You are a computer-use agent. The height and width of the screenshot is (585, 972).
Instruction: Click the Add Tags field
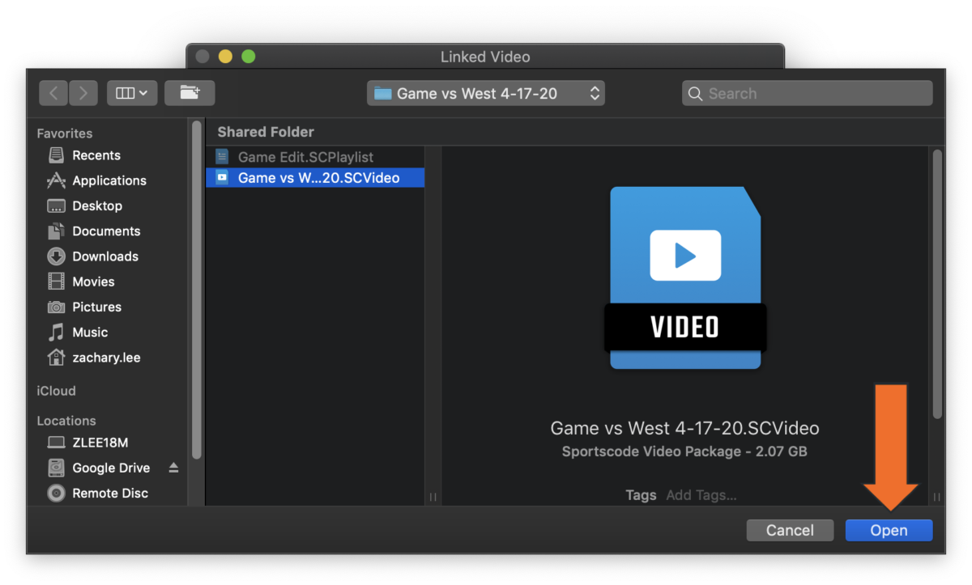[701, 495]
